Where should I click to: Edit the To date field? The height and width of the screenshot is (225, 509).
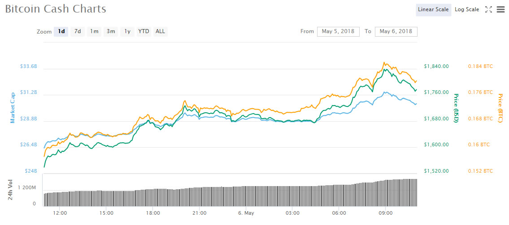(x=396, y=31)
